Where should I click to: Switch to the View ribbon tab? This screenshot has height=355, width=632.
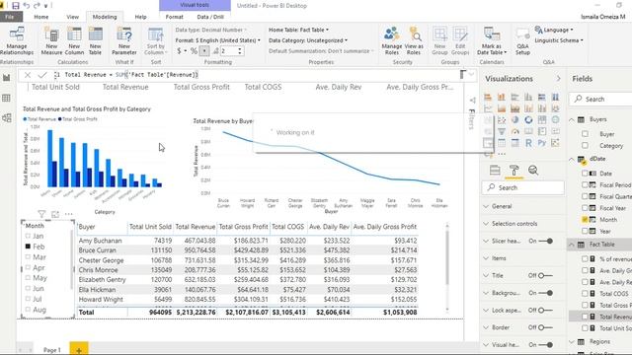tap(72, 17)
